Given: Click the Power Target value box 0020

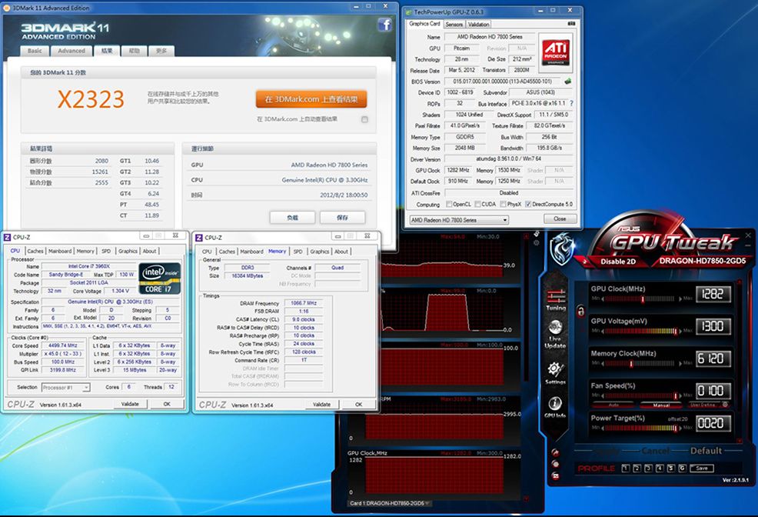Looking at the screenshot, I should click(713, 424).
